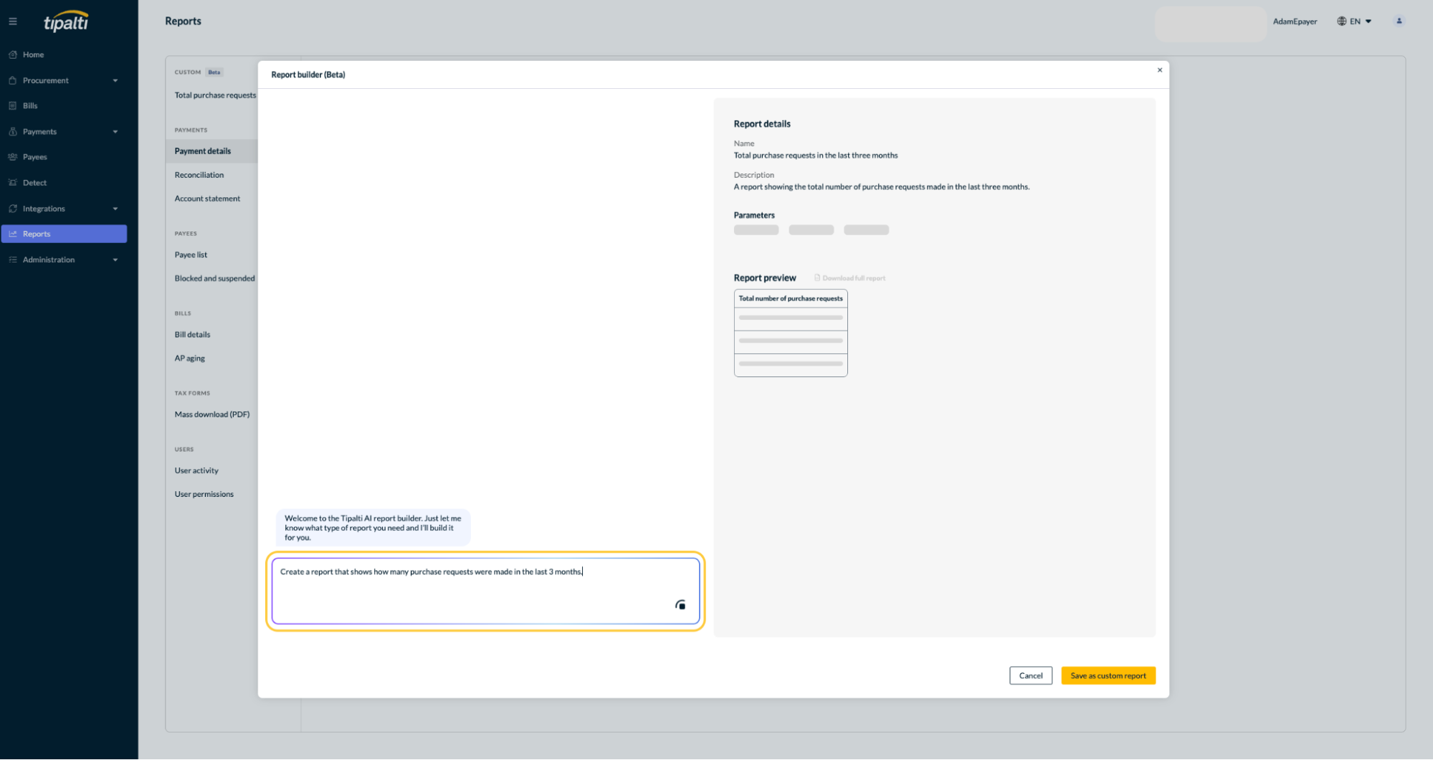Click the Bills icon in sidebar
Screen dimensions: 1433x760
click(13, 105)
